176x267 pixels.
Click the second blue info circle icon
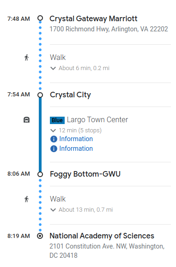(x=54, y=149)
